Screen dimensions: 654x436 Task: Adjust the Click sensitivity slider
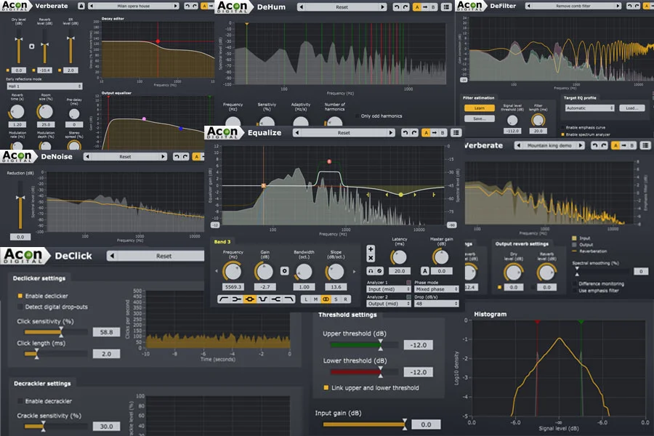[x=56, y=332]
